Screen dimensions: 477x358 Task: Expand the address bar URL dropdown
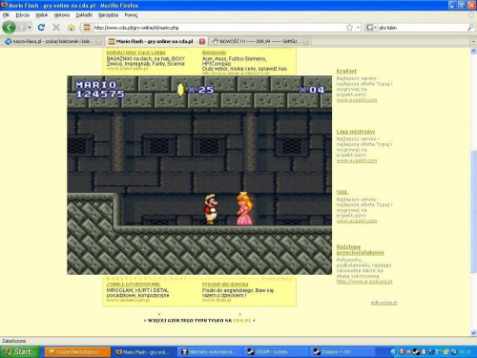tap(358, 28)
